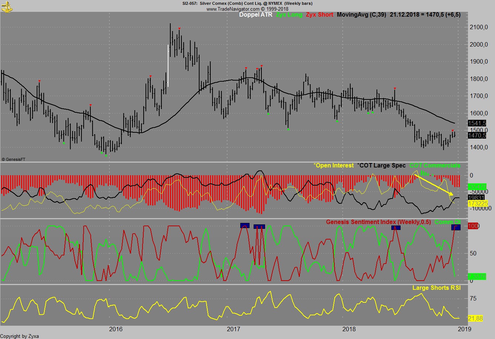Click the yellow downtrend arrow in COT panel
495x339 pixels.
pyautogui.click(x=434, y=185)
